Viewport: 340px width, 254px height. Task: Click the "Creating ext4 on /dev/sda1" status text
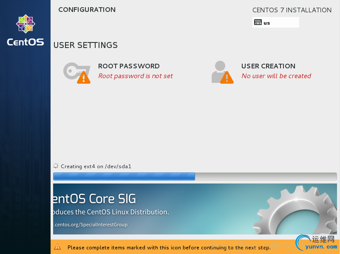pos(96,167)
